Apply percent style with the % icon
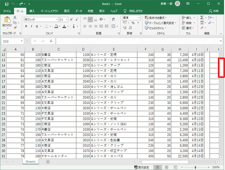 (x=133, y=23)
